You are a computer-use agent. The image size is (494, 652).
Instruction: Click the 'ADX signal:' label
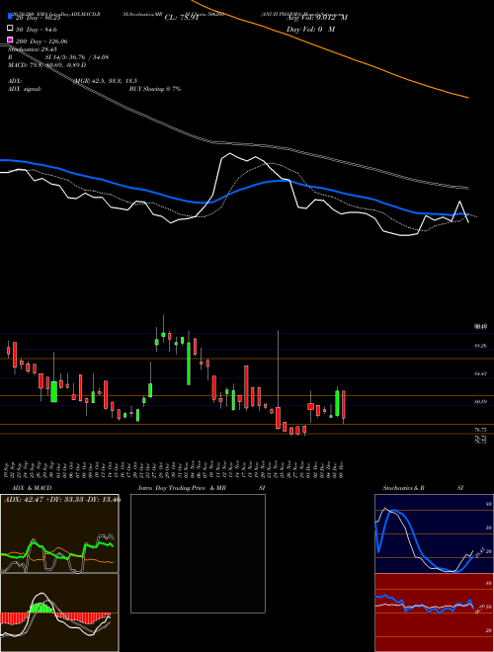[x=25, y=89]
